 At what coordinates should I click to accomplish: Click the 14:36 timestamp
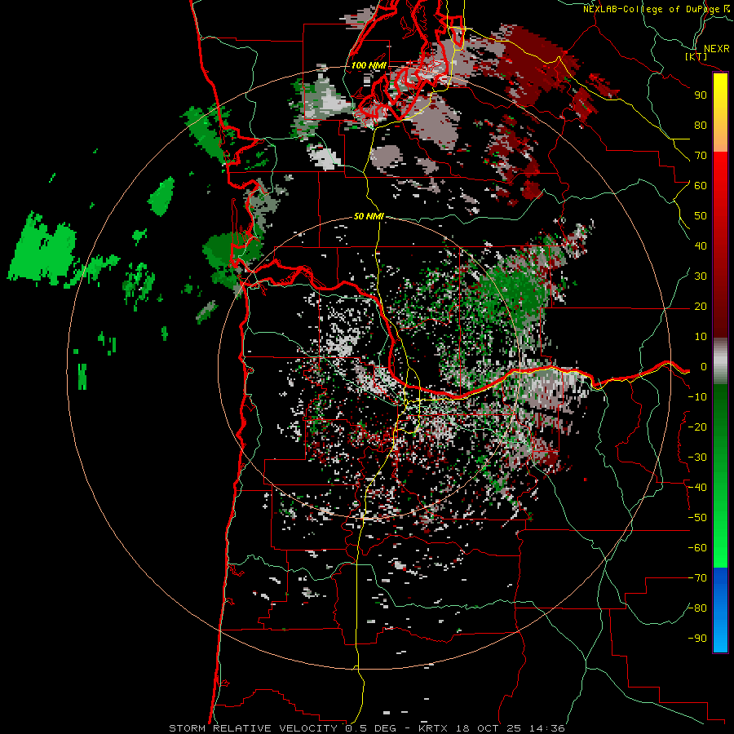547,728
